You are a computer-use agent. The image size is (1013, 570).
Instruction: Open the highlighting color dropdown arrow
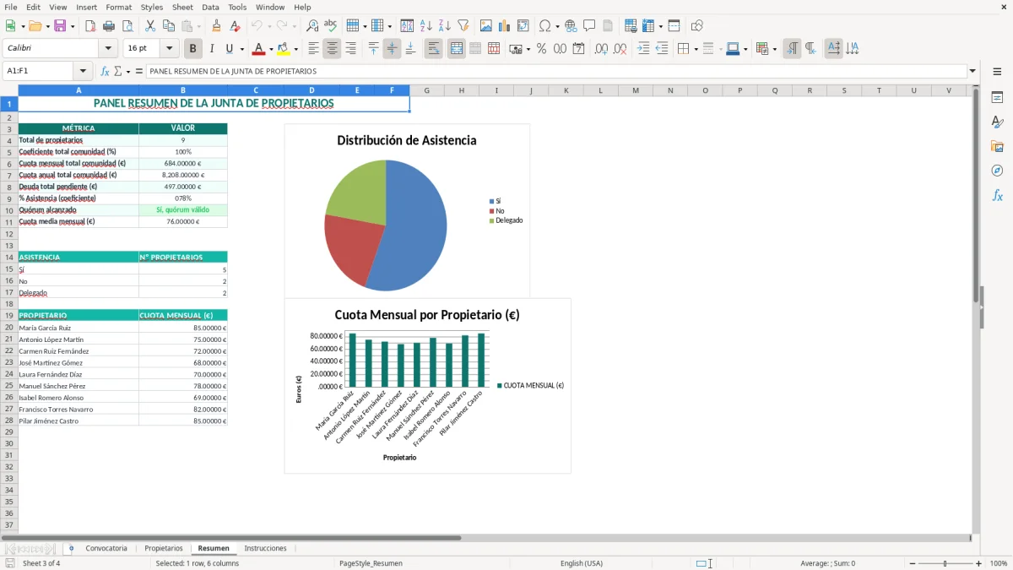pos(295,49)
